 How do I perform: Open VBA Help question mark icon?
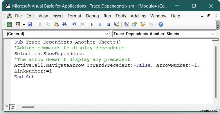coord(161,25)
